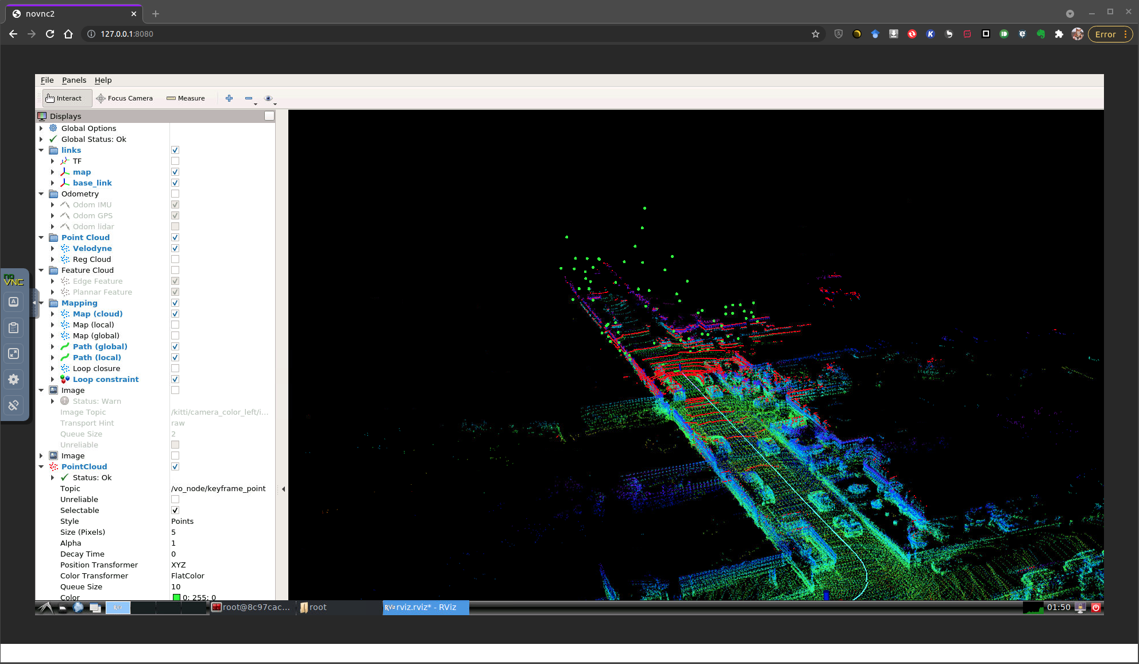Open noVNC settings gear icon
The image size is (1139, 664).
point(14,380)
